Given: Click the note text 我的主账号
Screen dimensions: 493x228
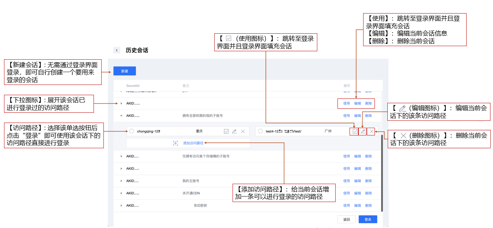Looking at the screenshot, I should [x=191, y=181].
